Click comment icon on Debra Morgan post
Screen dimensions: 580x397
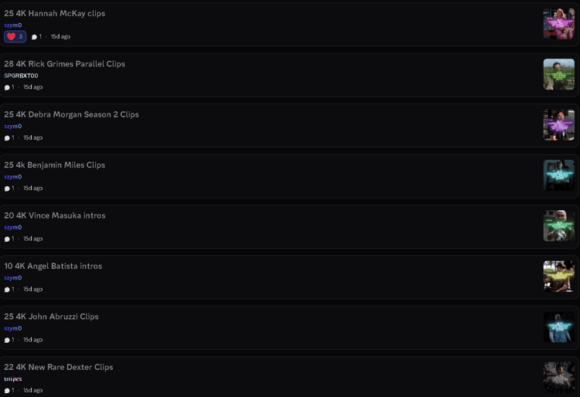[x=7, y=137]
